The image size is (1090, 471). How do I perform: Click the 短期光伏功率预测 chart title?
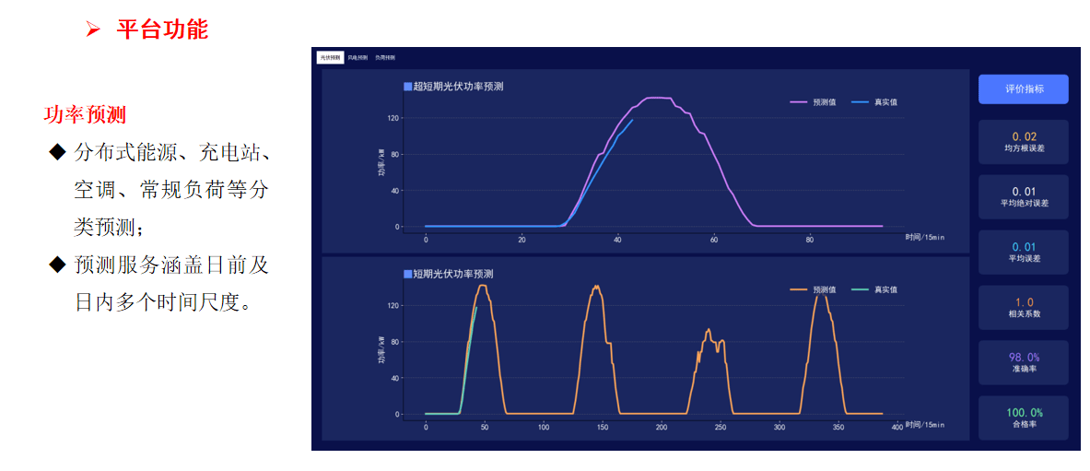click(x=453, y=274)
